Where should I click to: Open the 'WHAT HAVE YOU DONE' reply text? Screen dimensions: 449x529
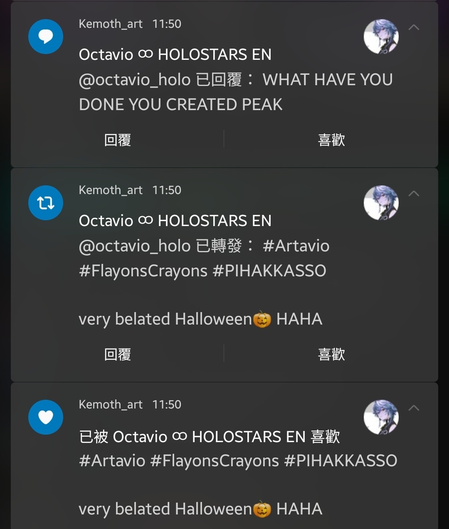coord(236,92)
